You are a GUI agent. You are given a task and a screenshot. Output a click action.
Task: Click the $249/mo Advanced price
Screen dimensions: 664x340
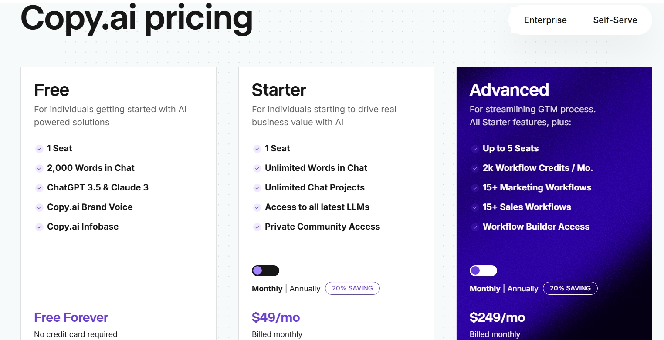tap(497, 317)
